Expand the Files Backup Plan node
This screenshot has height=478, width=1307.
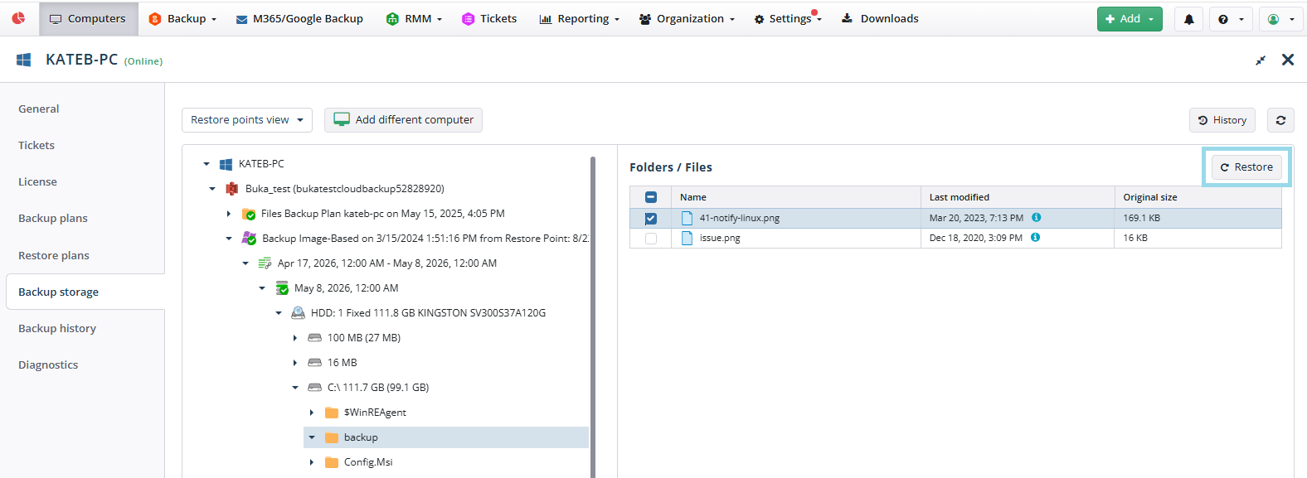229,214
